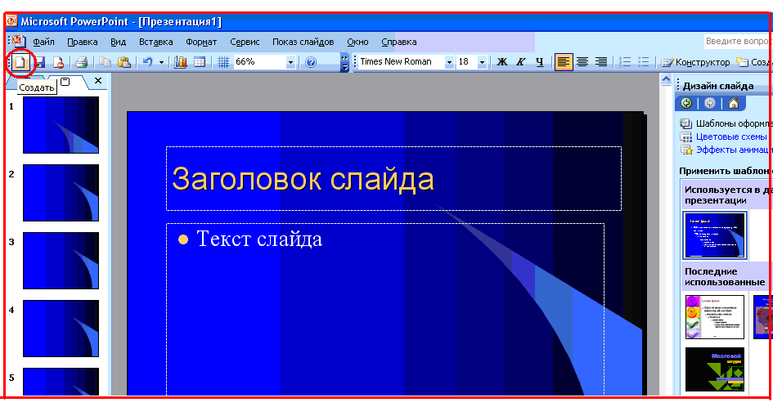Select slide 3 thumbnail
This screenshot has height=416, width=773.
click(61, 261)
